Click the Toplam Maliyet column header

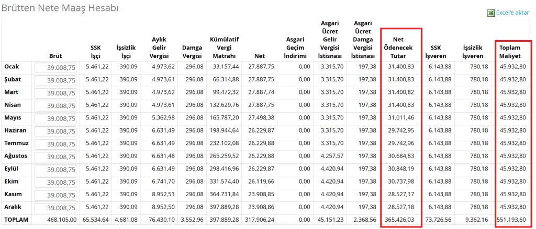click(x=513, y=52)
